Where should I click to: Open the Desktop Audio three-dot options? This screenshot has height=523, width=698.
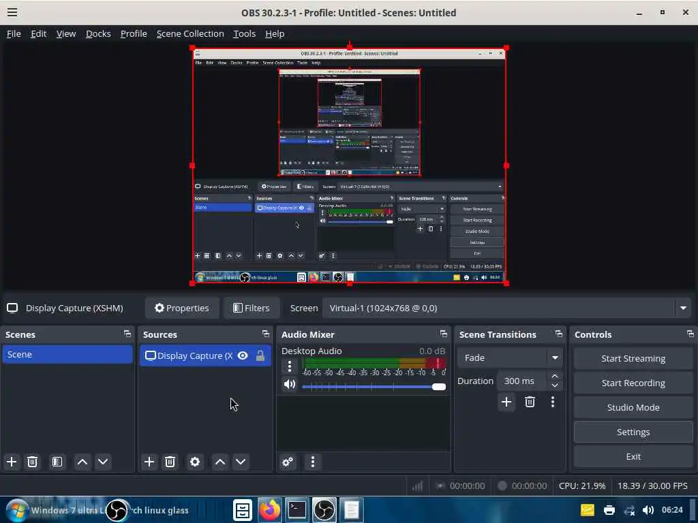[x=289, y=366]
